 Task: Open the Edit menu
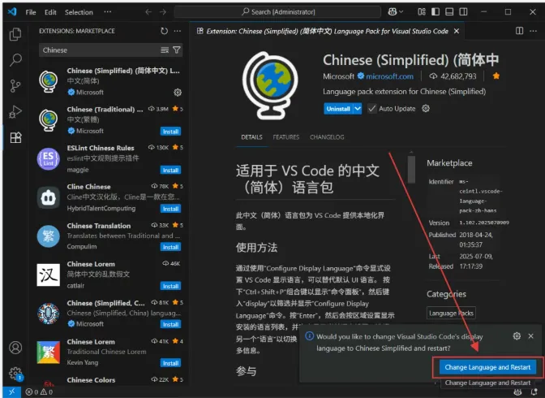[50, 12]
